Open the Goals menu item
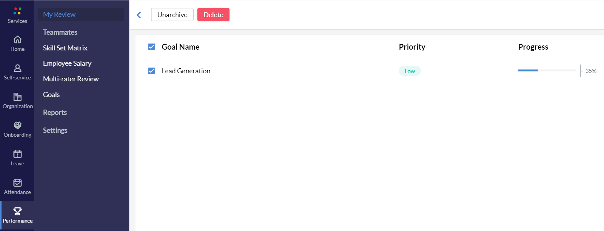Screen dimensions: 604x231 click(x=51, y=94)
